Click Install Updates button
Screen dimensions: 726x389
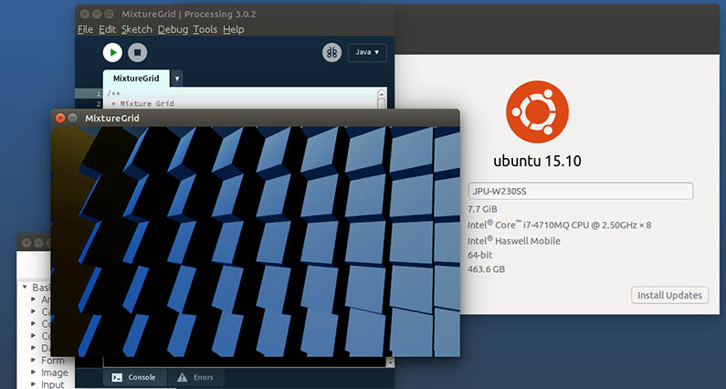pyautogui.click(x=670, y=295)
